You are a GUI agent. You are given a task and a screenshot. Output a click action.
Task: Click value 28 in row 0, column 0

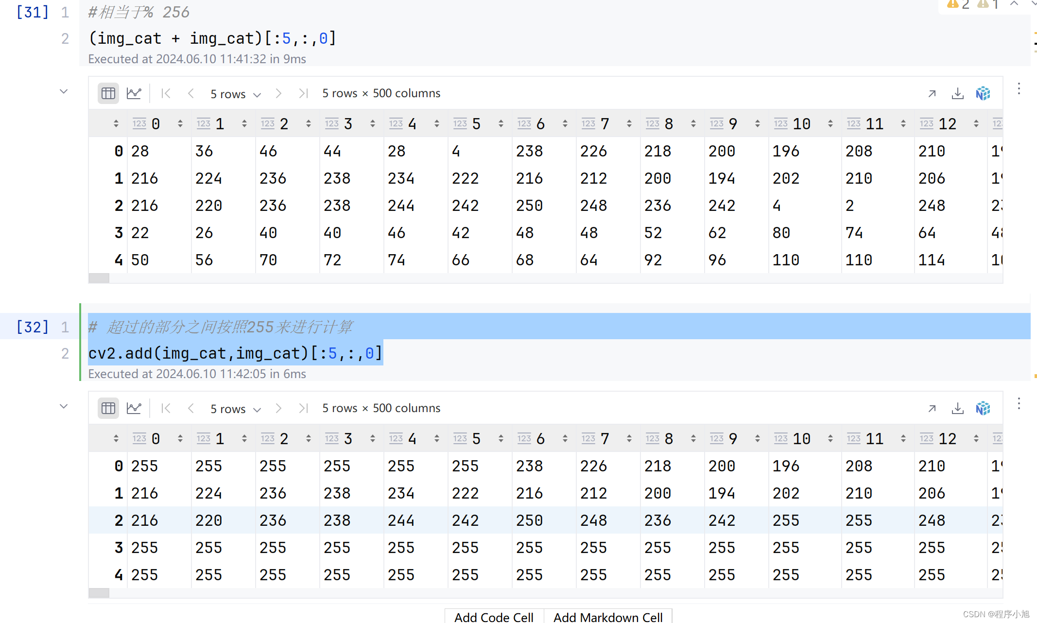tap(140, 151)
